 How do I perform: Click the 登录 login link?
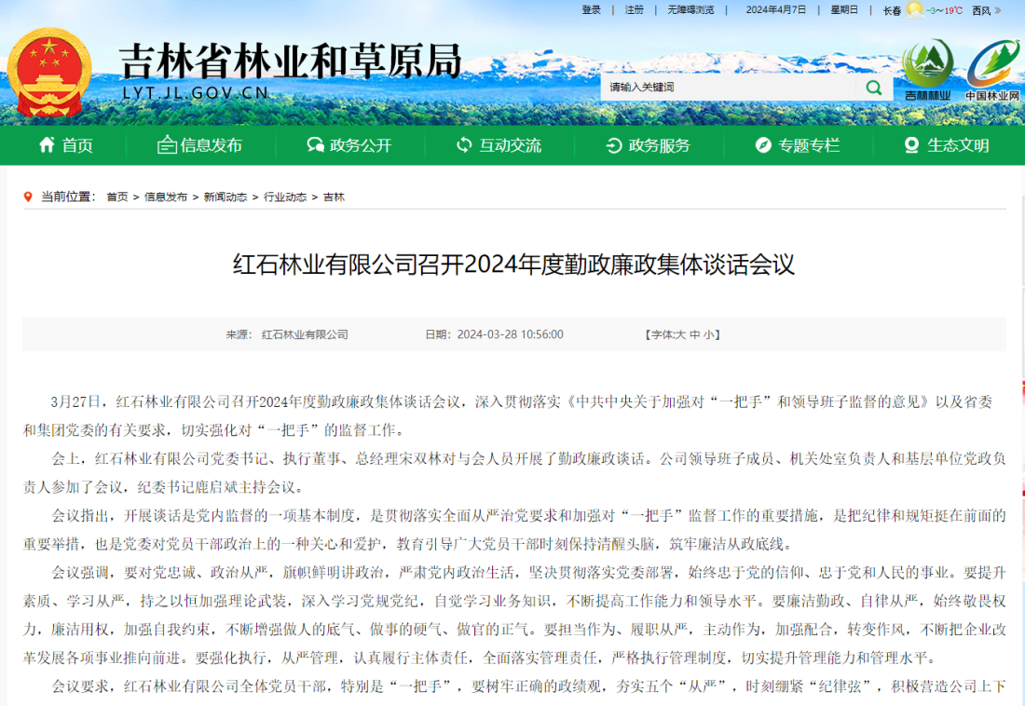pos(592,10)
